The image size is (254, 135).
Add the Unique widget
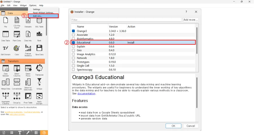(39, 84)
